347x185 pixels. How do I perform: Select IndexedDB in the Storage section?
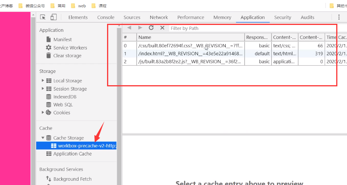pos(65,97)
